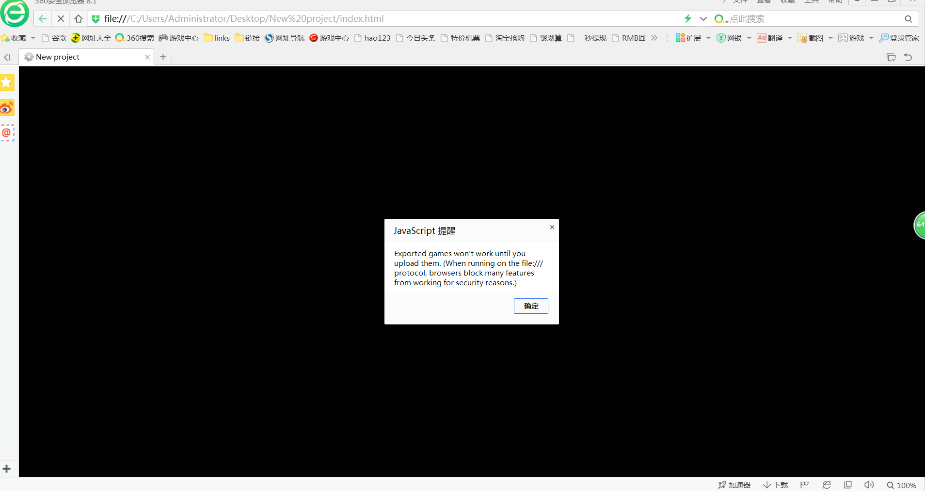Open the first 游戏中心 bookmark with gamepad icon

(x=179, y=38)
